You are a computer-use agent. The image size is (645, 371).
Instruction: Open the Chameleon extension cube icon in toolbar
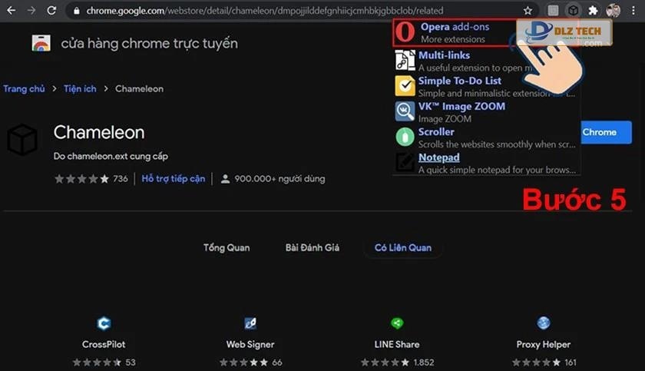(x=573, y=11)
